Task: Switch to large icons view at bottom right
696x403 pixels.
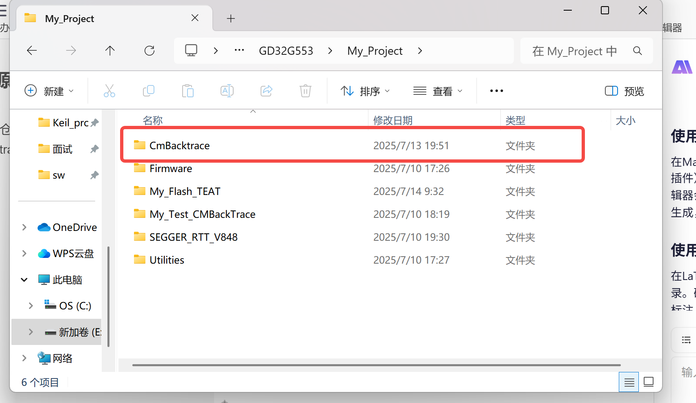Action: click(649, 382)
